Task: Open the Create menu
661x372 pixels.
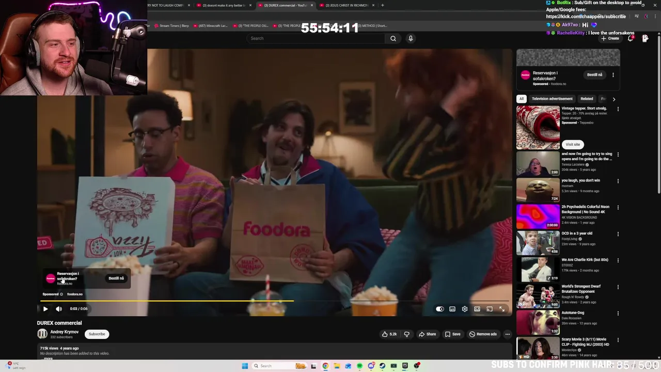Action: point(610,38)
